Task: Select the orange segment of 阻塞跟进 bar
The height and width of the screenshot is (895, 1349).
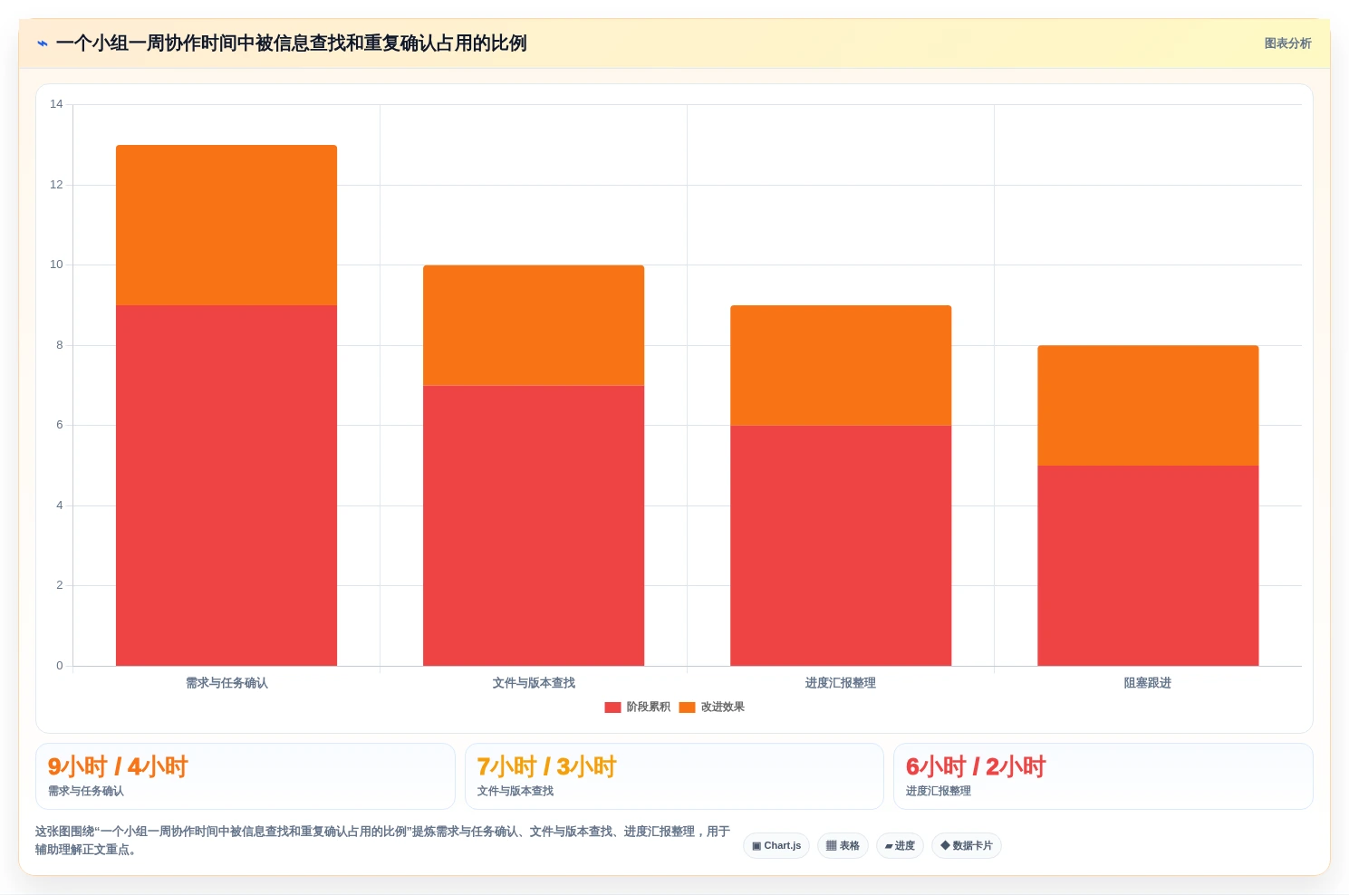Action: click(x=1148, y=405)
